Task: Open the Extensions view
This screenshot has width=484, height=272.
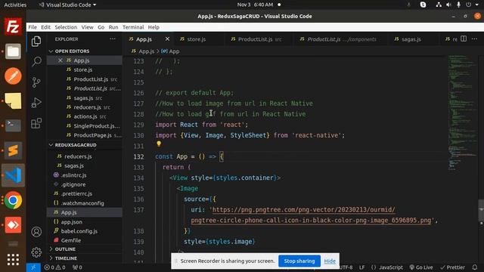Action: [36, 123]
